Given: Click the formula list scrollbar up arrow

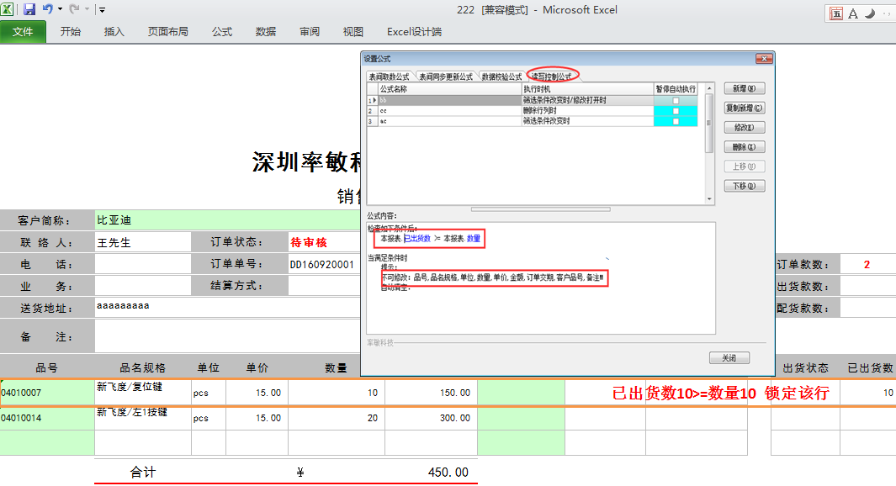Looking at the screenshot, I should 709,88.
